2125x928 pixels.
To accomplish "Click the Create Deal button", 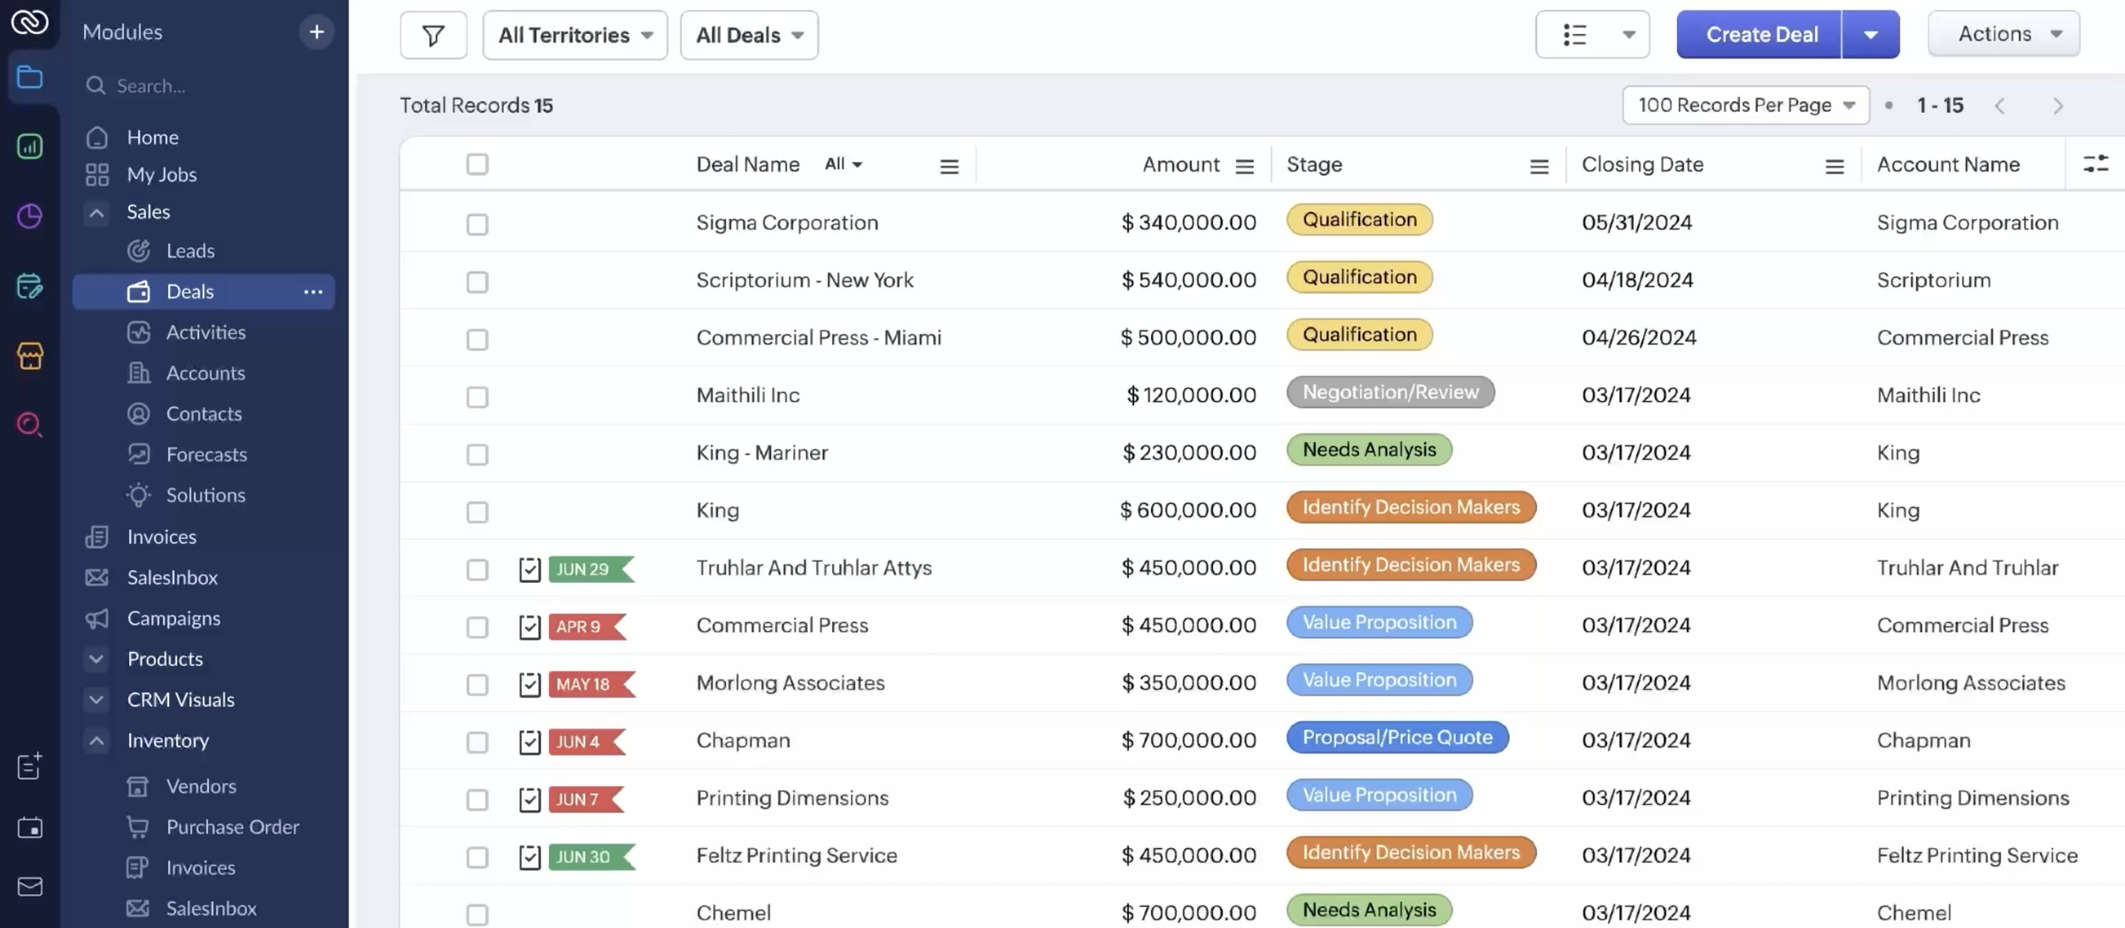I will pyautogui.click(x=1759, y=34).
